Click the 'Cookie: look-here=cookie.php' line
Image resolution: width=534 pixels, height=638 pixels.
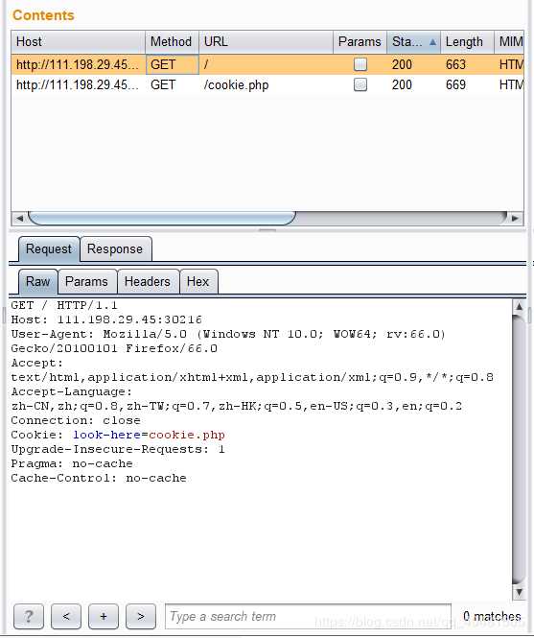click(x=118, y=435)
